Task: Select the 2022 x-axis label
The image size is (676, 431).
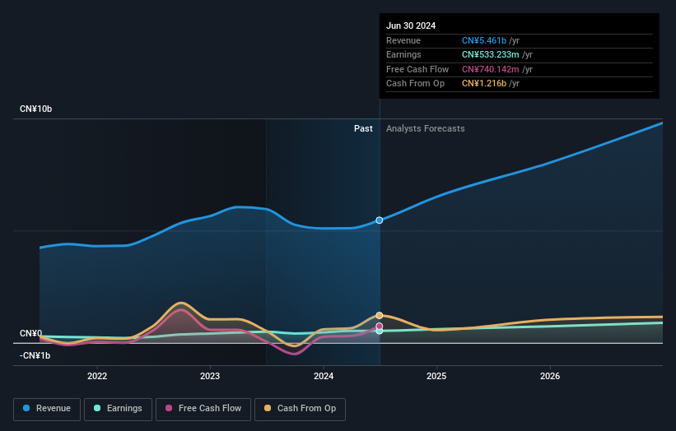Action: click(x=97, y=376)
